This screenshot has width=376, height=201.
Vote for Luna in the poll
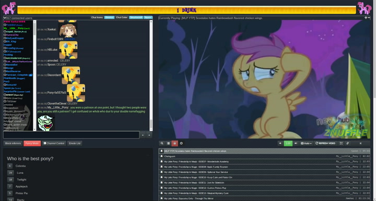(x=10, y=172)
